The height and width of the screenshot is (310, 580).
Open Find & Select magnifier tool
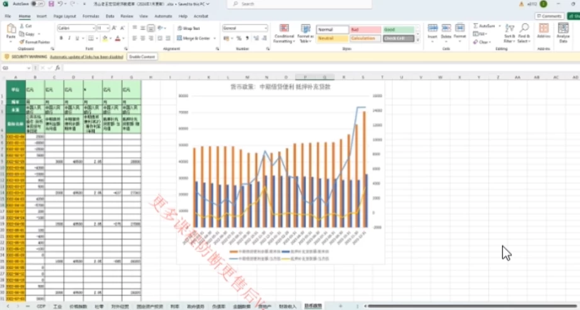[524, 29]
